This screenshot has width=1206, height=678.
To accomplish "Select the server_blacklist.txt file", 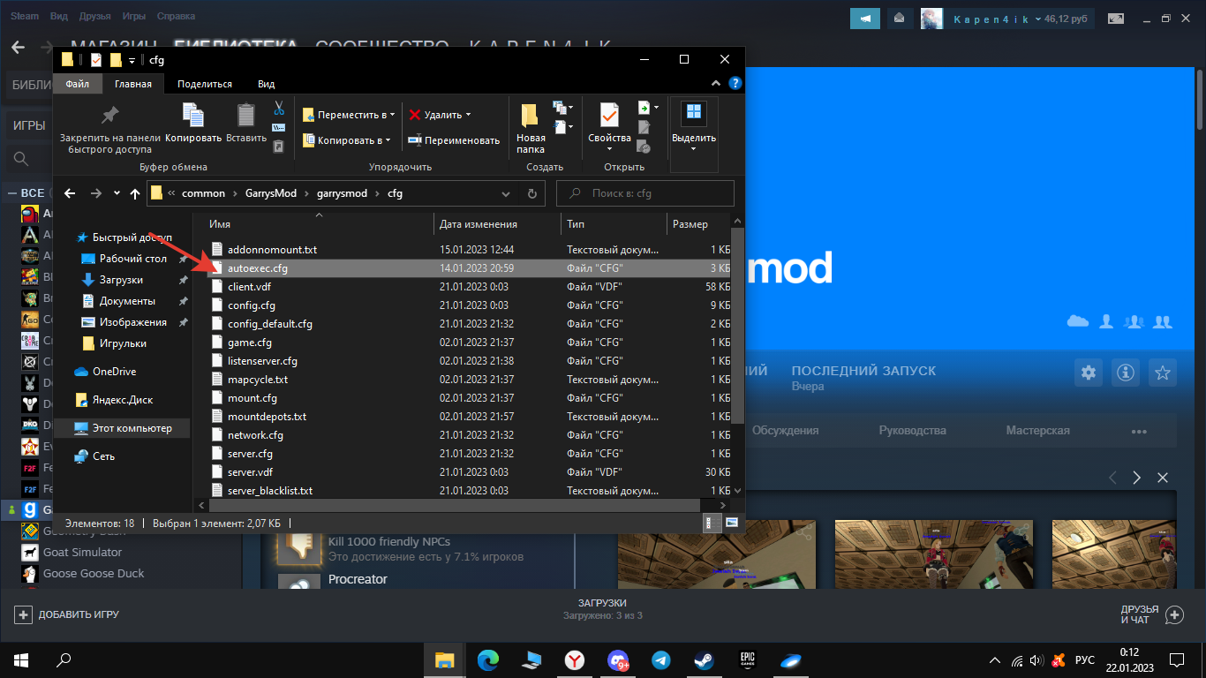I will [x=470, y=491].
